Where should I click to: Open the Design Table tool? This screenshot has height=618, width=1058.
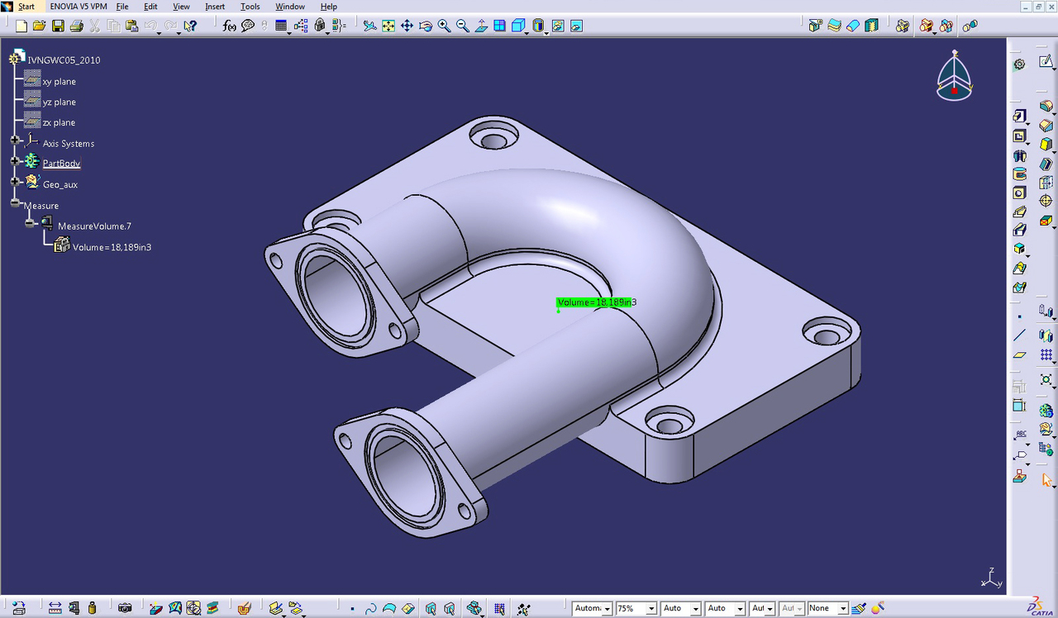click(x=281, y=26)
